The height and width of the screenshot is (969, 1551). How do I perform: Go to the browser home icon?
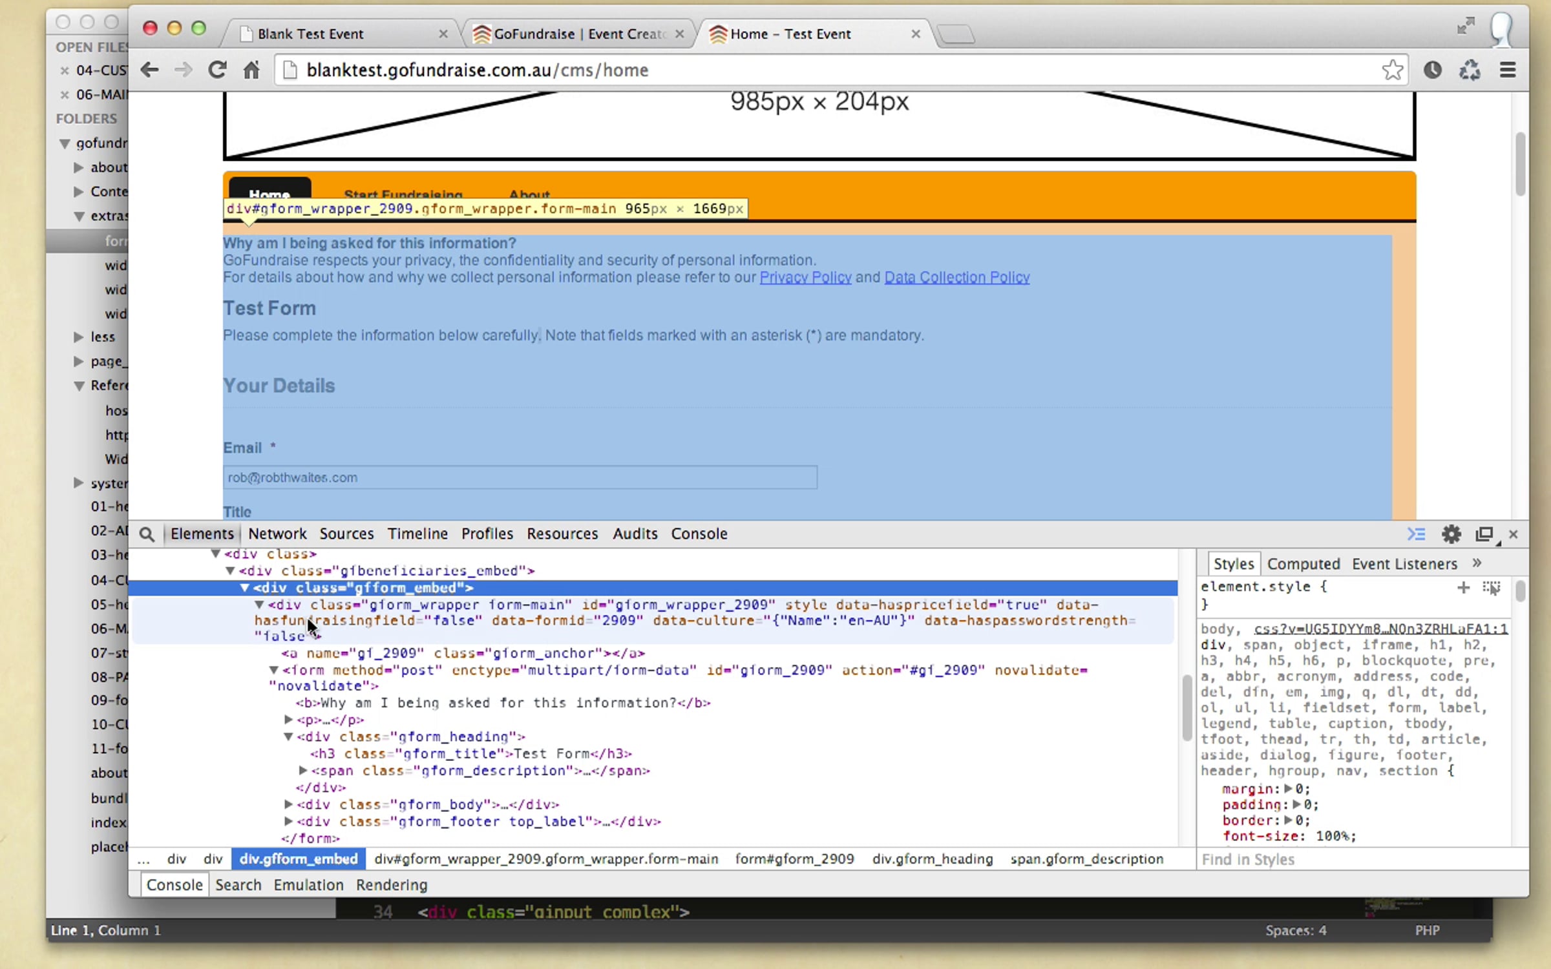coord(251,70)
